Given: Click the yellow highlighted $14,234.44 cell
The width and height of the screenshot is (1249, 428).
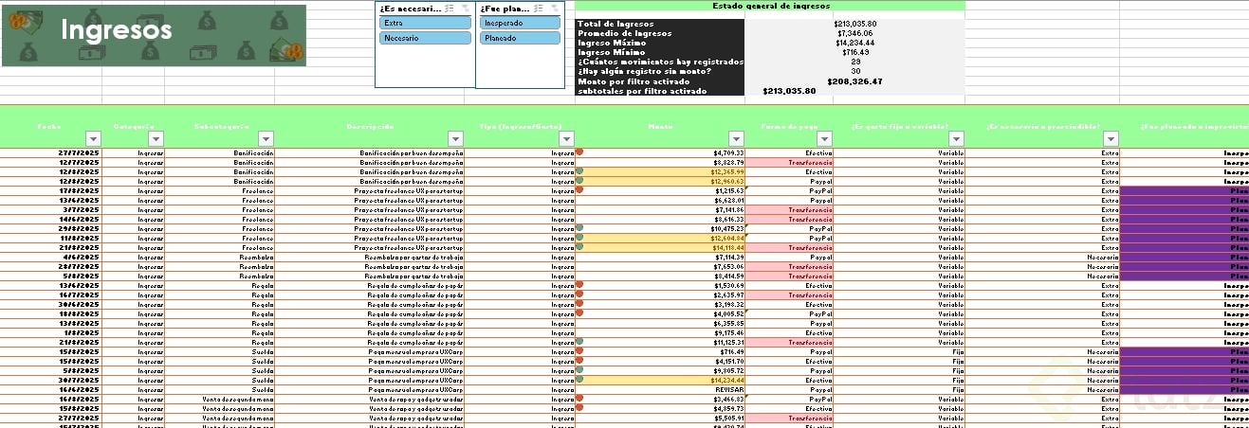Looking at the screenshot, I should (660, 380).
